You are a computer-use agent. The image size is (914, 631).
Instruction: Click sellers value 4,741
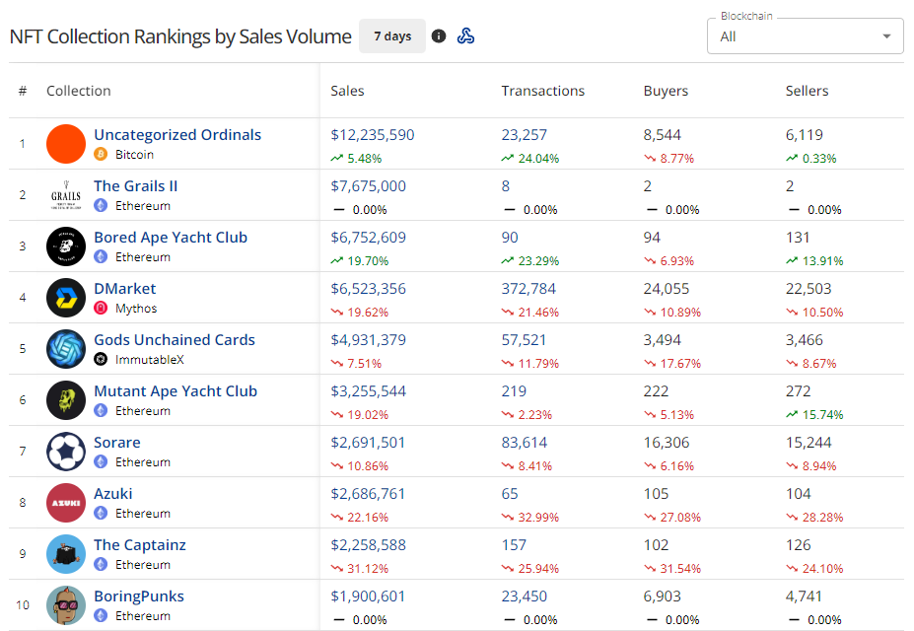pos(804,596)
